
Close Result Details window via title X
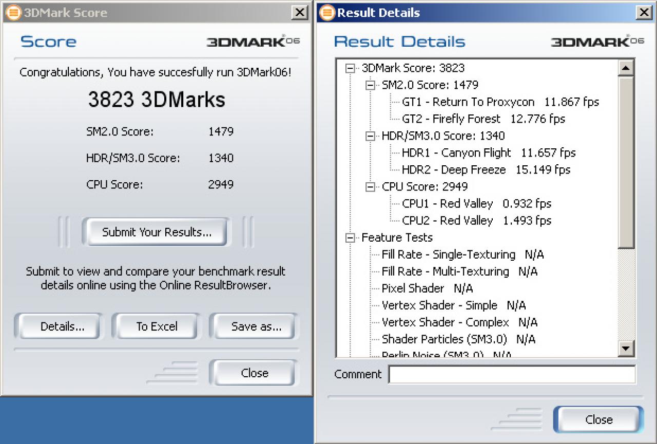click(644, 13)
